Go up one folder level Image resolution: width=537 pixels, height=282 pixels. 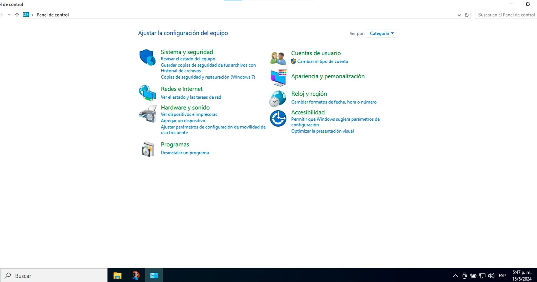(17, 15)
